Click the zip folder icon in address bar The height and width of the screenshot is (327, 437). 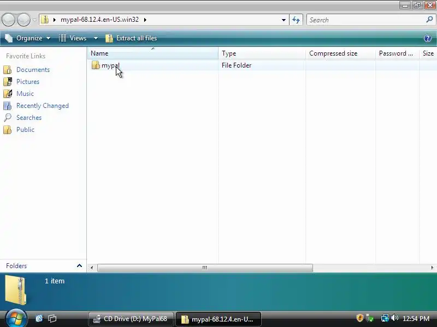click(x=45, y=20)
